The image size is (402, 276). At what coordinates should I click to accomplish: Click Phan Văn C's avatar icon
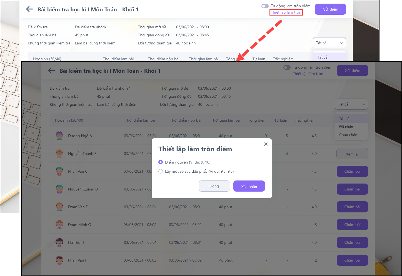59,171
